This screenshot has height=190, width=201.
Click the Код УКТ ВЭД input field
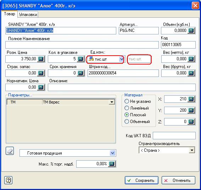click(174, 135)
